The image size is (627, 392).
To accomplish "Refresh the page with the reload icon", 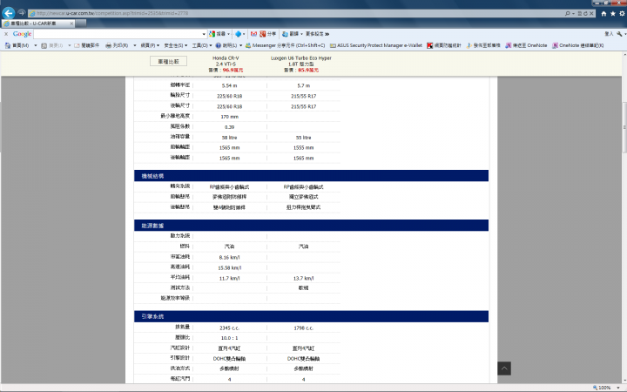I will [585, 13].
